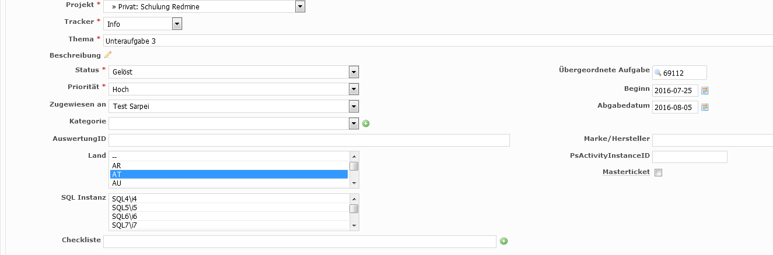Click the PsActivityInstanceID input field
The image size is (773, 255).
tap(690, 157)
